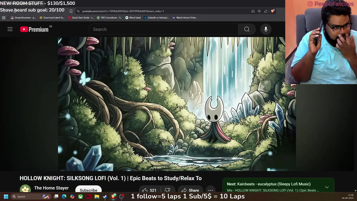Click the cast/install screen icon in address bar
The width and height of the screenshot is (357, 201).
[x=253, y=11]
